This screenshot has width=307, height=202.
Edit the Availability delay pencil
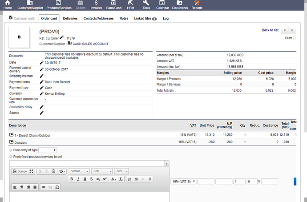pos(41,107)
